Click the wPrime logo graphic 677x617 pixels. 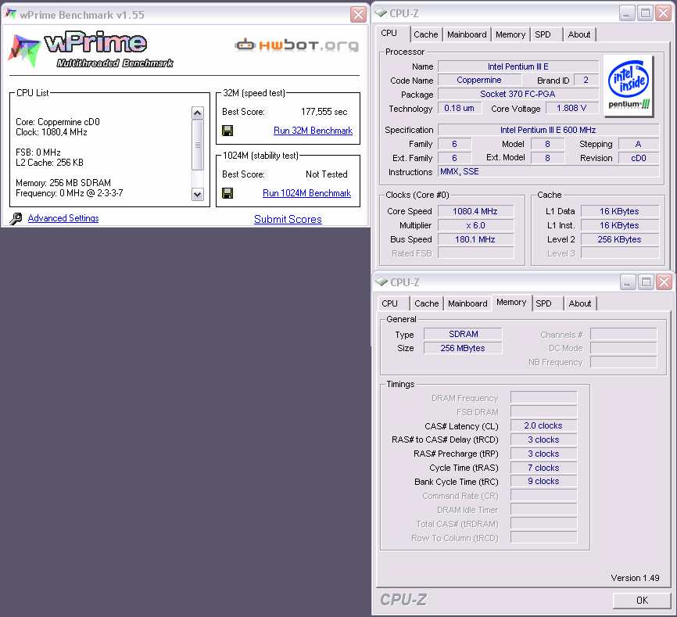(91, 49)
